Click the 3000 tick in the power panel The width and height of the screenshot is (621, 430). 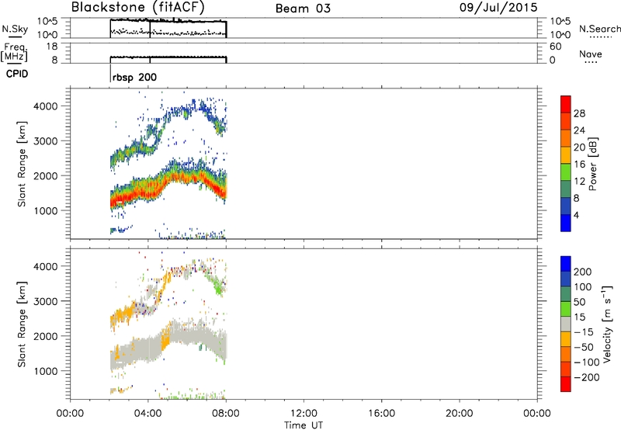(x=45, y=141)
